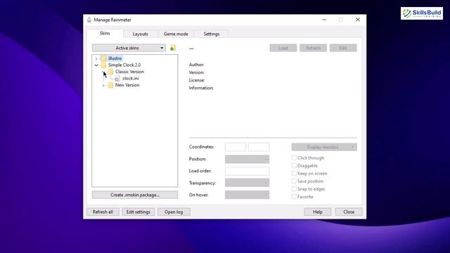Open the Display monitor dropdown

click(x=324, y=147)
